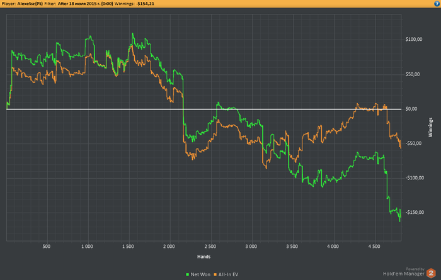Screen dimensions: 441x280
Task: Click the Powered by Hold'em Manager text
Action: coord(404,272)
